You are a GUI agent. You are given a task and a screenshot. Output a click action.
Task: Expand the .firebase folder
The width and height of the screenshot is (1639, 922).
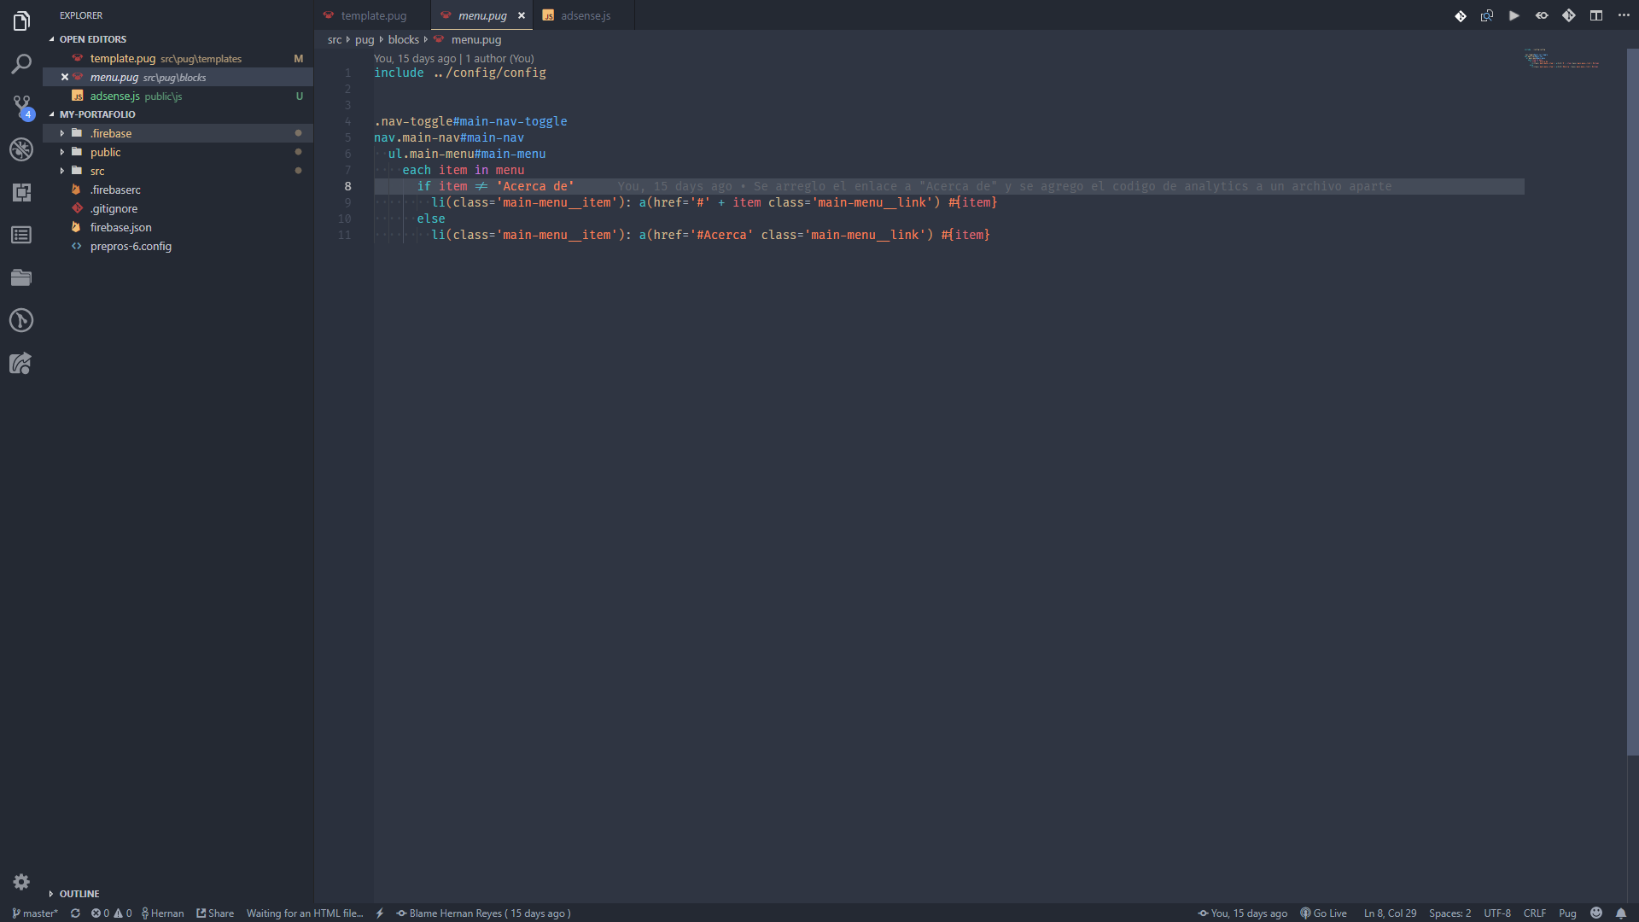(x=111, y=133)
